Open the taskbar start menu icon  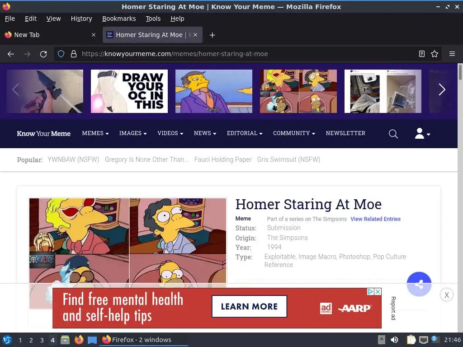(x=7, y=340)
